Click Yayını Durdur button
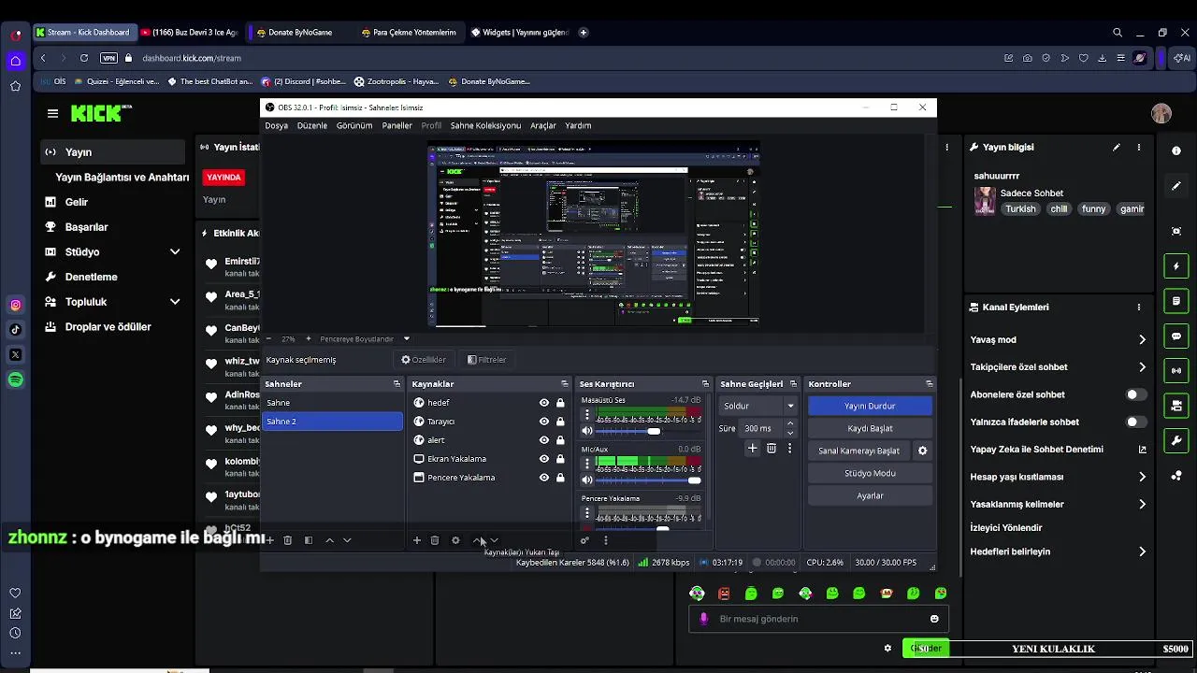1197x673 pixels. click(x=870, y=406)
